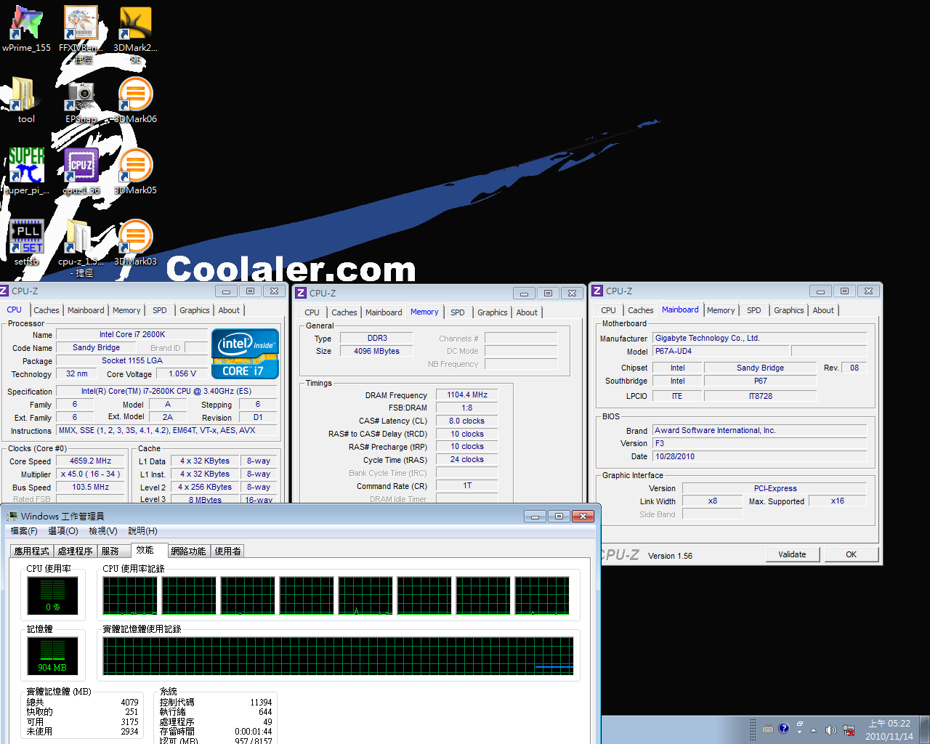Switch to Caches tab in left CPU-Z window
Screen dimensions: 930x744
[x=46, y=310]
